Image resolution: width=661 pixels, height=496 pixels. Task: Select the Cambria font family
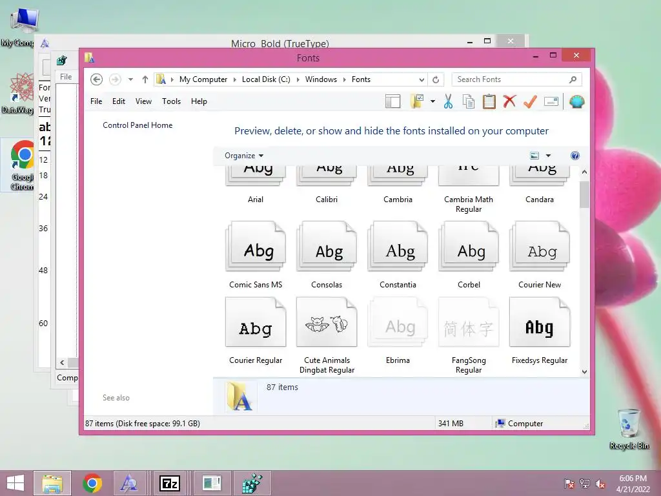(x=398, y=184)
